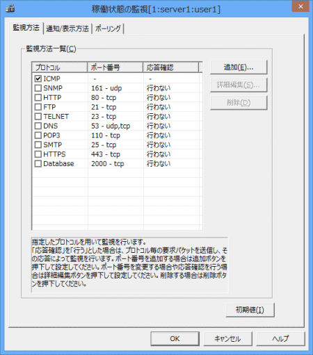Click 行わない in the Database row
This screenshot has height=355, width=313.
point(159,163)
